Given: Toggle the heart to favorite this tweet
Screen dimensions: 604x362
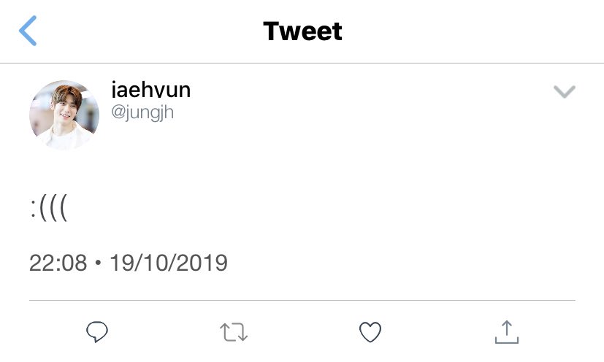Looking at the screenshot, I should 370,332.
